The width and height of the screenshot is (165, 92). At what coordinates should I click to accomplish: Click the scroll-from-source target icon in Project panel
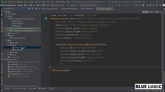pyautogui.click(x=29, y=8)
